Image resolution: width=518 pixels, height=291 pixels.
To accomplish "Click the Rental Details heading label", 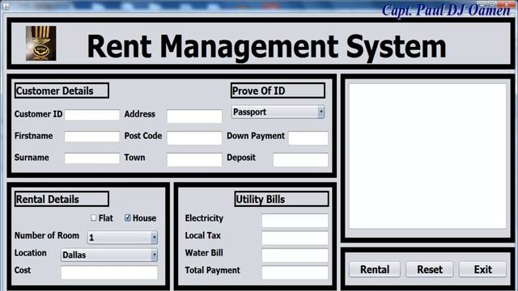I will [62, 200].
